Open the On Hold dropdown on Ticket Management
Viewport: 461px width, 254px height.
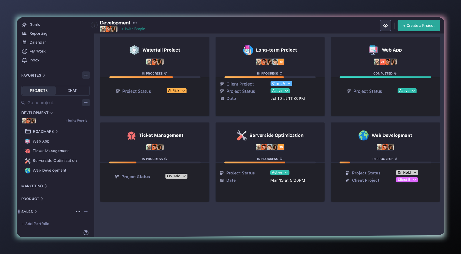pos(176,176)
